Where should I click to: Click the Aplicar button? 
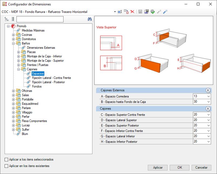[x=158, y=168]
